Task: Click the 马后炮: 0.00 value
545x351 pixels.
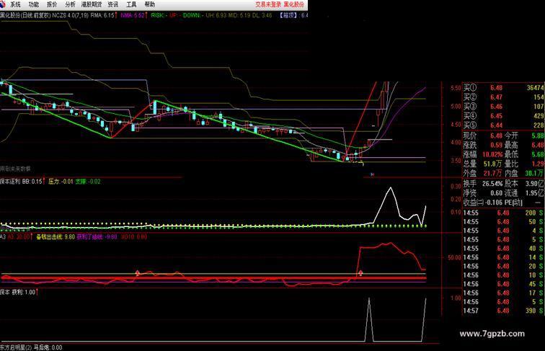Action: click(x=48, y=347)
